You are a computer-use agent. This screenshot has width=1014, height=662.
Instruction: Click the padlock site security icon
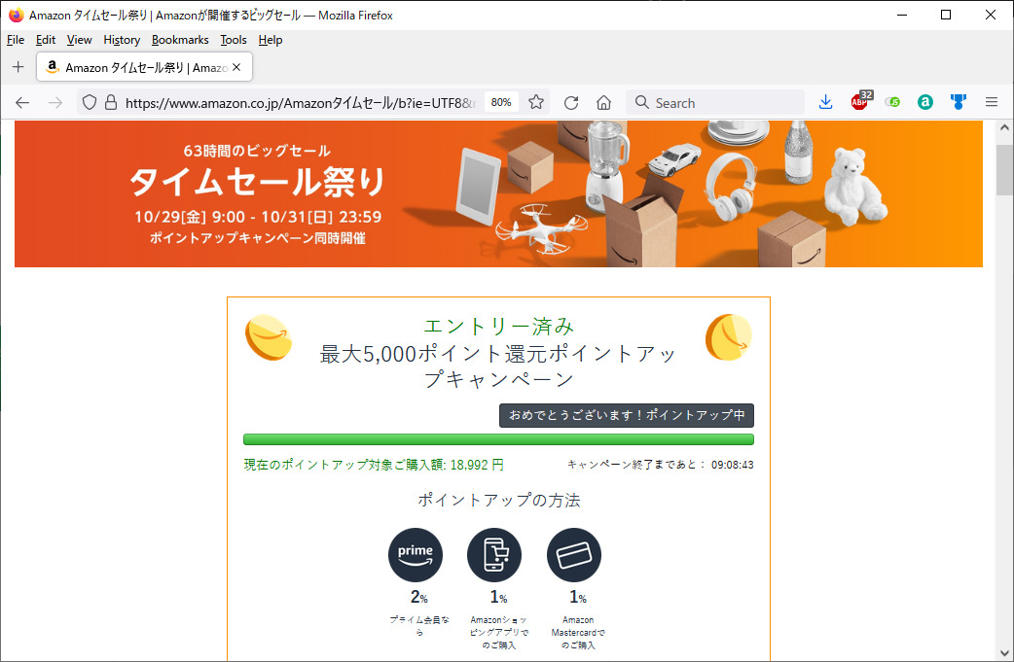coord(110,102)
